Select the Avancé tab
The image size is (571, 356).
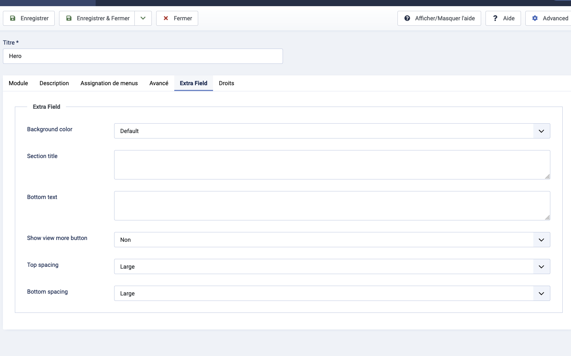pyautogui.click(x=159, y=83)
